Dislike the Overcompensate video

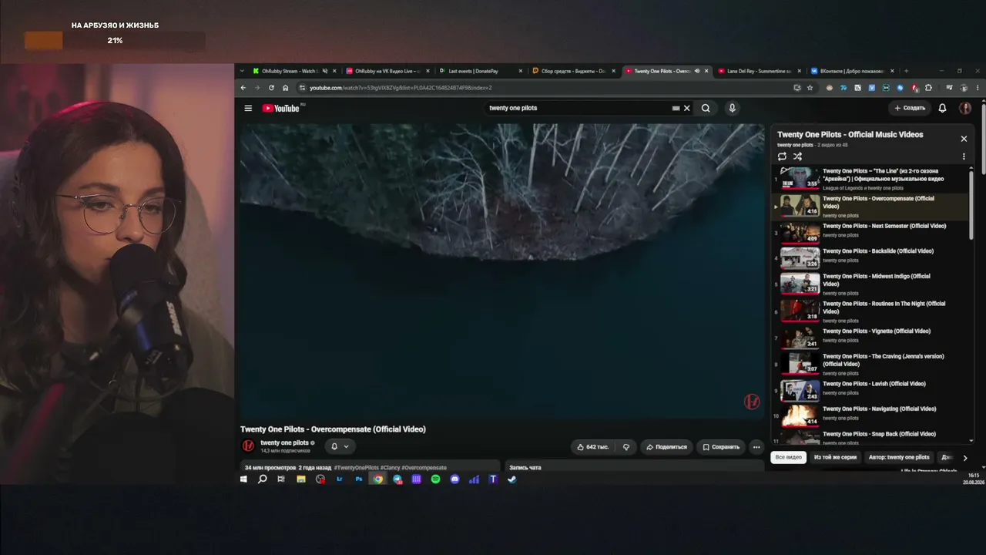point(626,447)
